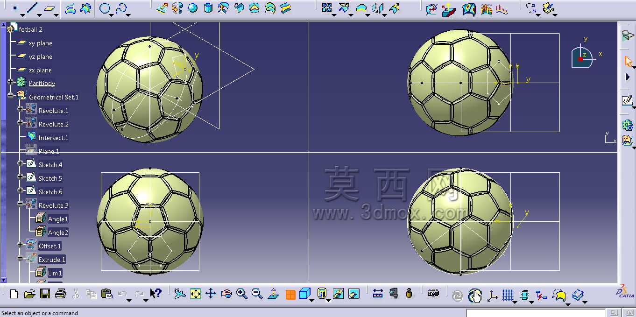
Task: Toggle Hide/Show for selected object
Action: coord(339,294)
